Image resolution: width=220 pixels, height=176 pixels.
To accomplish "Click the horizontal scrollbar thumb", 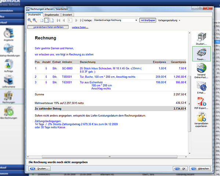I will pos(110,157).
